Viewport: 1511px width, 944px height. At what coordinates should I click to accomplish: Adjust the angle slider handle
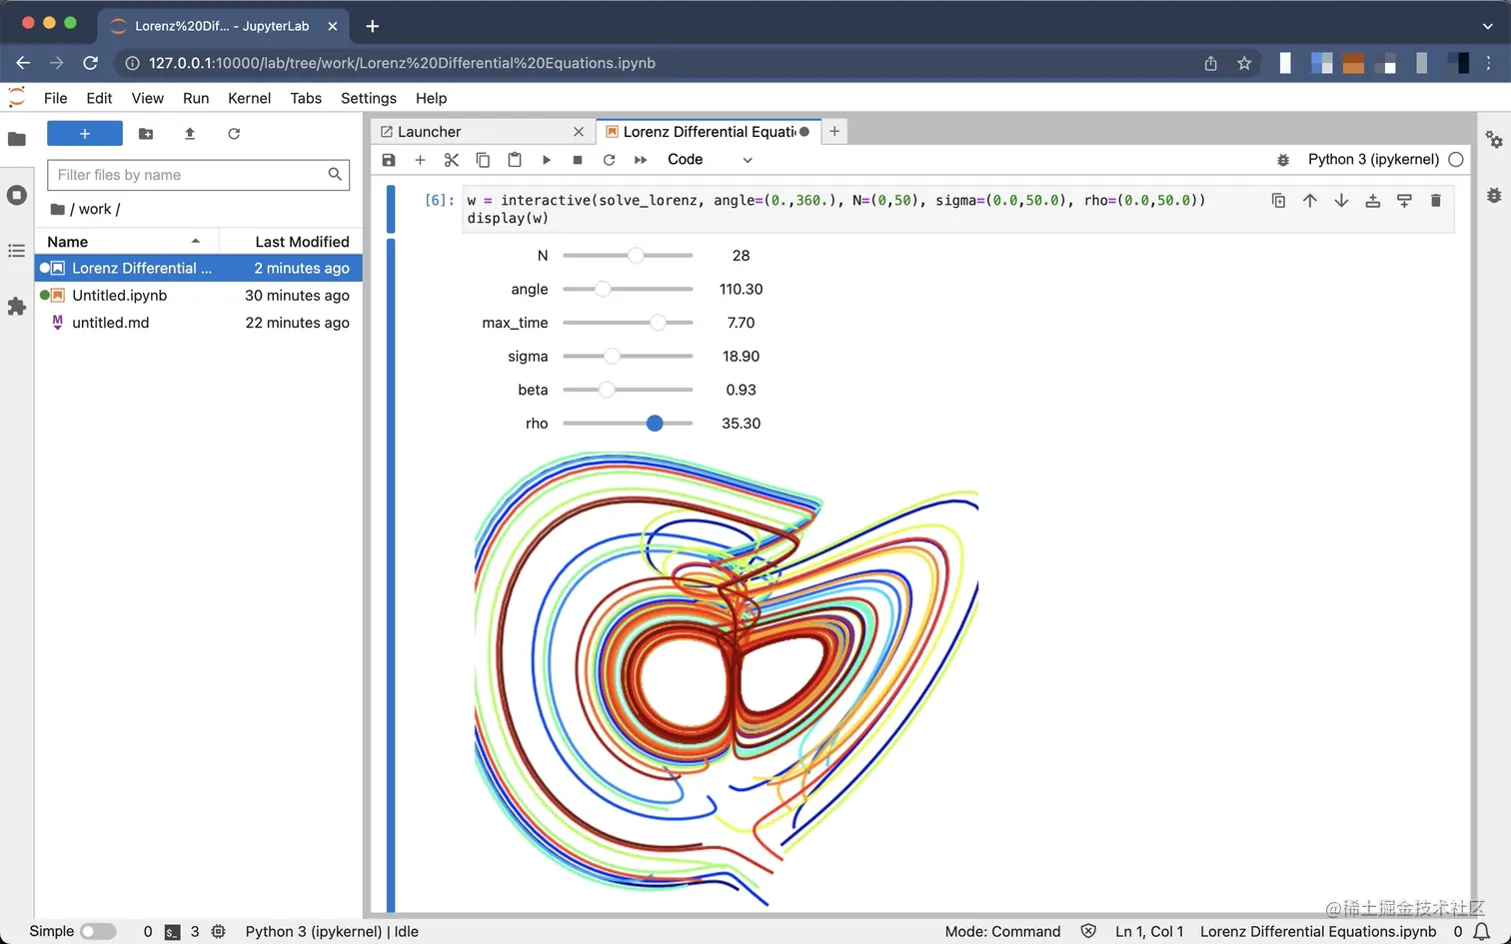[603, 290]
